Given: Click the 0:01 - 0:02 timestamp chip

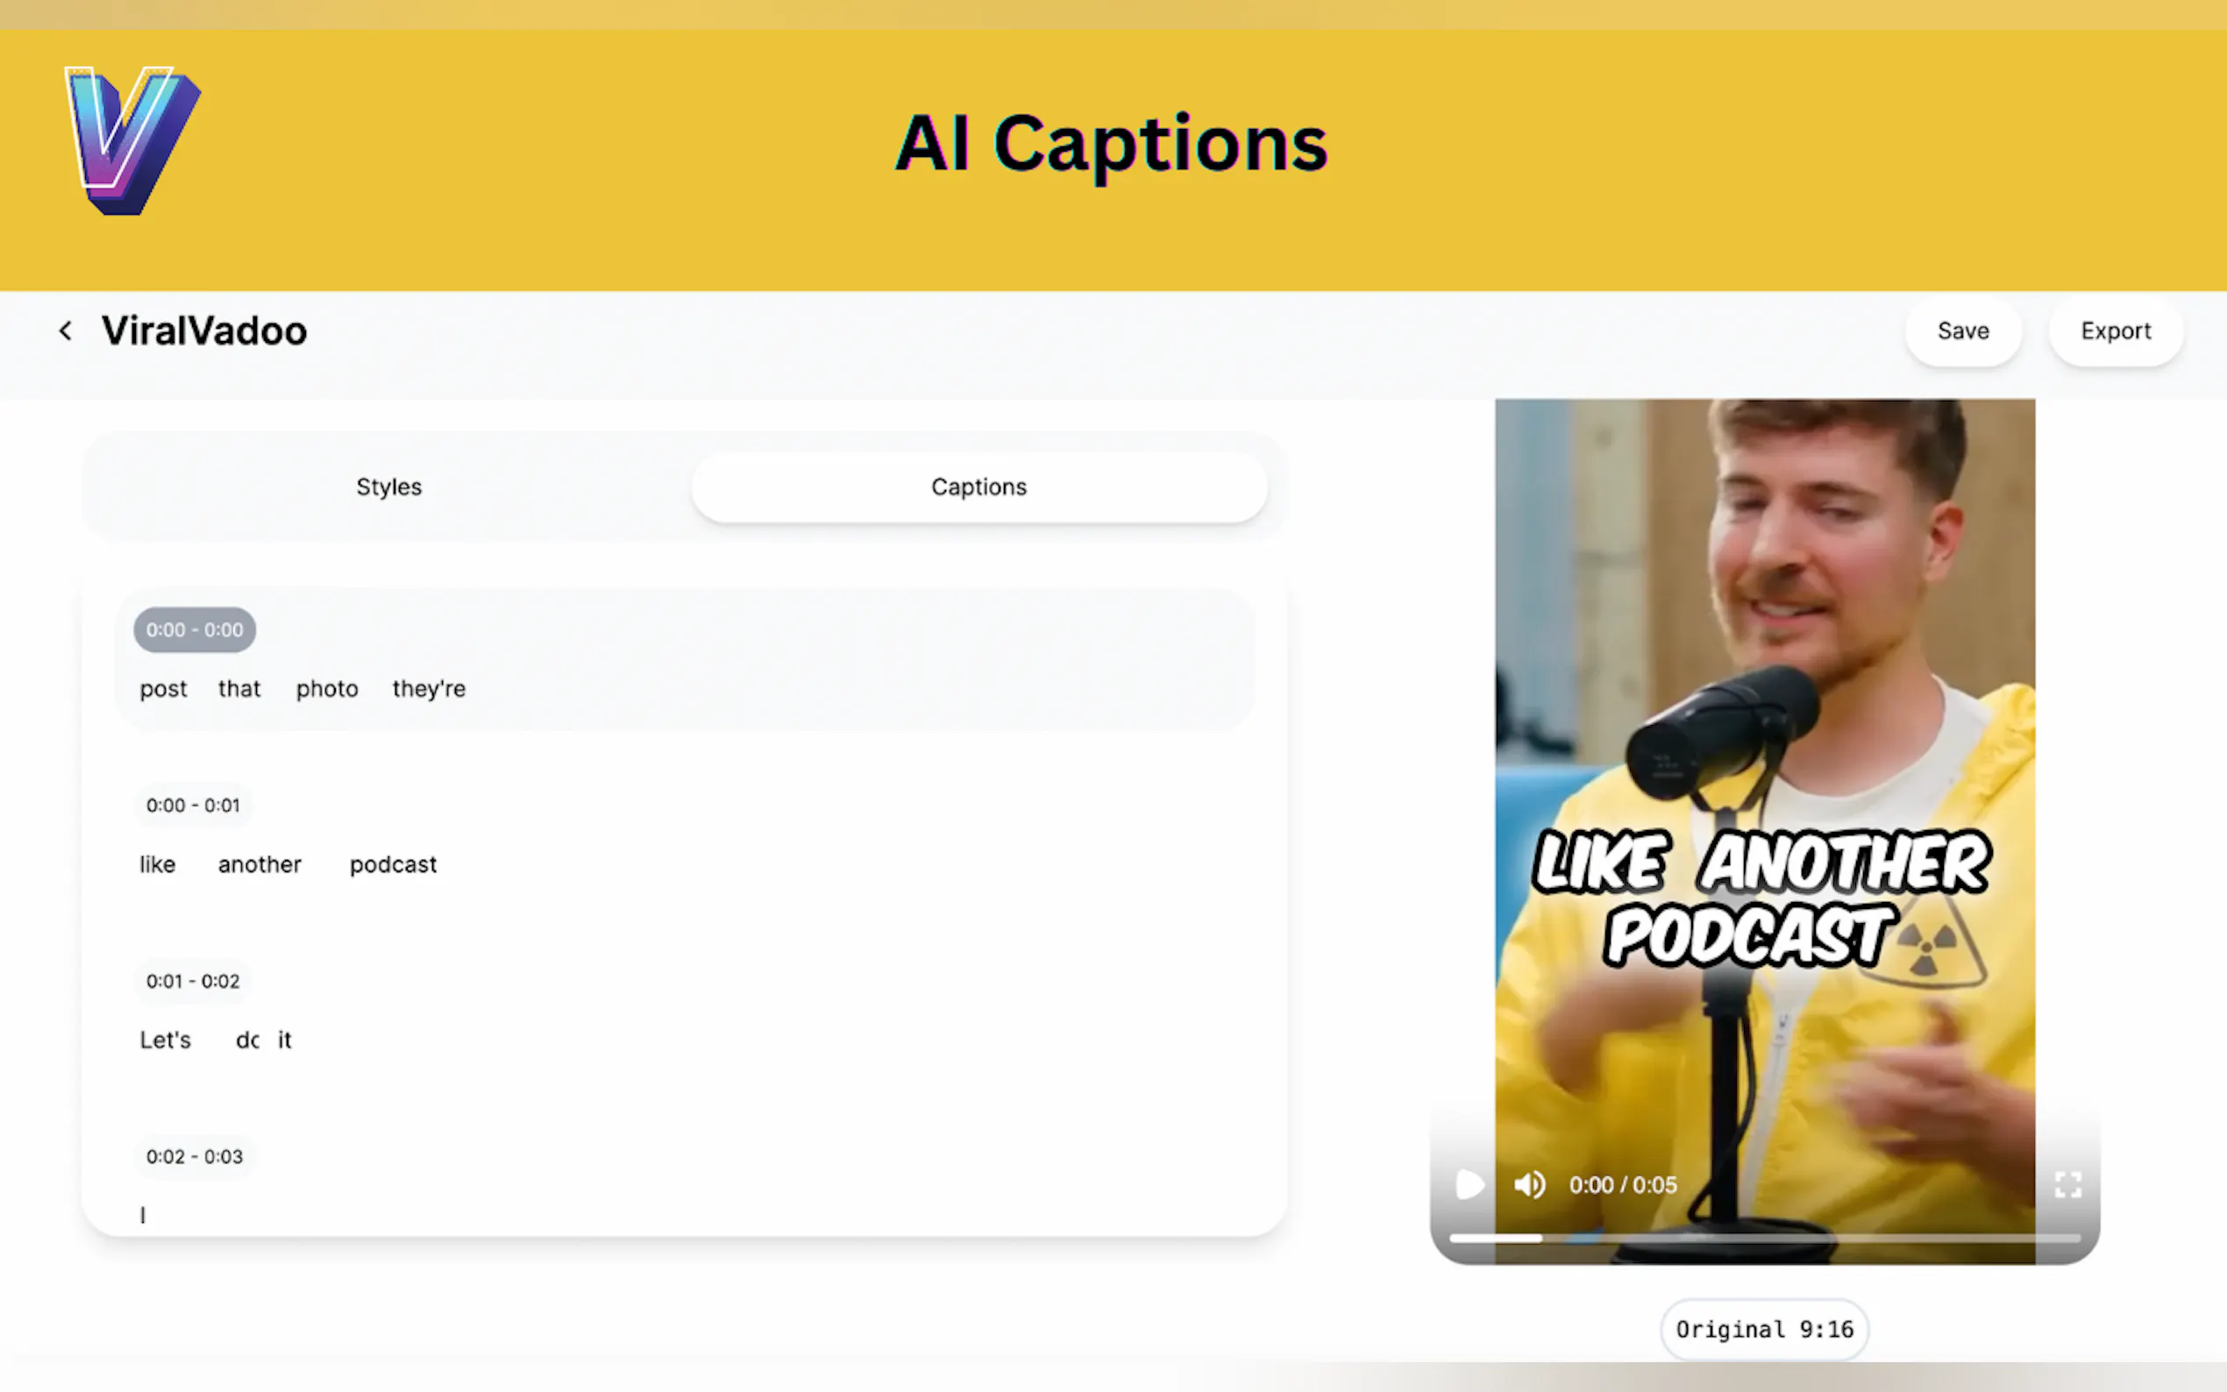Looking at the screenshot, I should click(x=192, y=982).
